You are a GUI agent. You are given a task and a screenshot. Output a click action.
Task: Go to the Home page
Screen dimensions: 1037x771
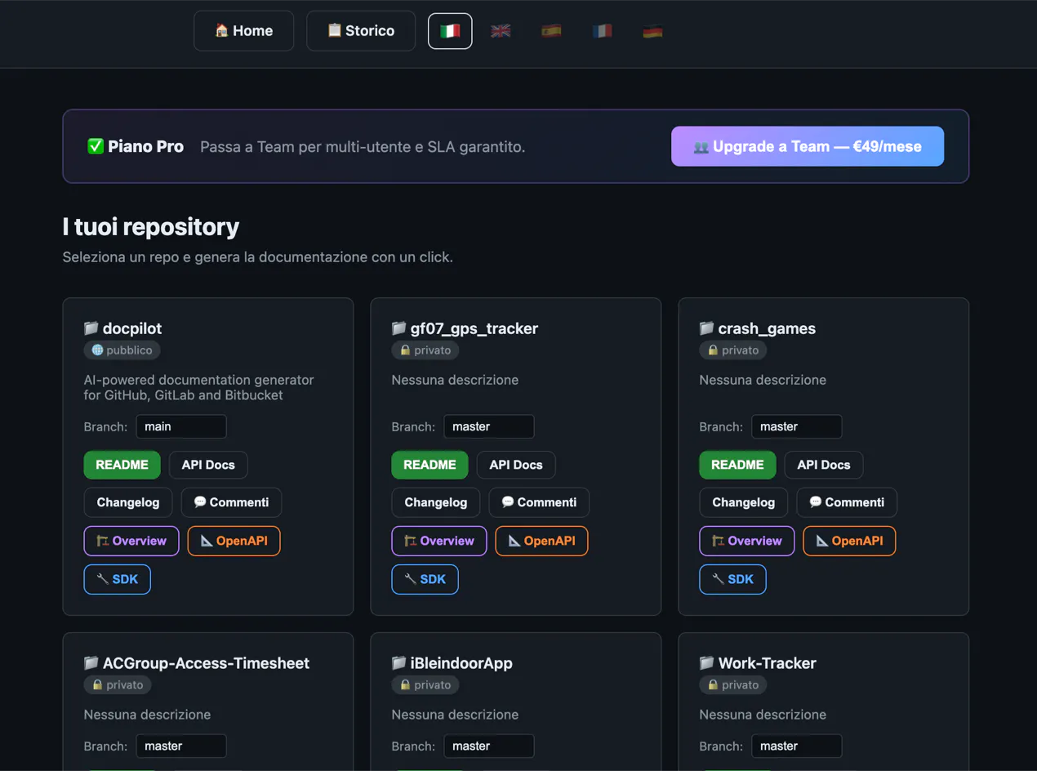243,31
